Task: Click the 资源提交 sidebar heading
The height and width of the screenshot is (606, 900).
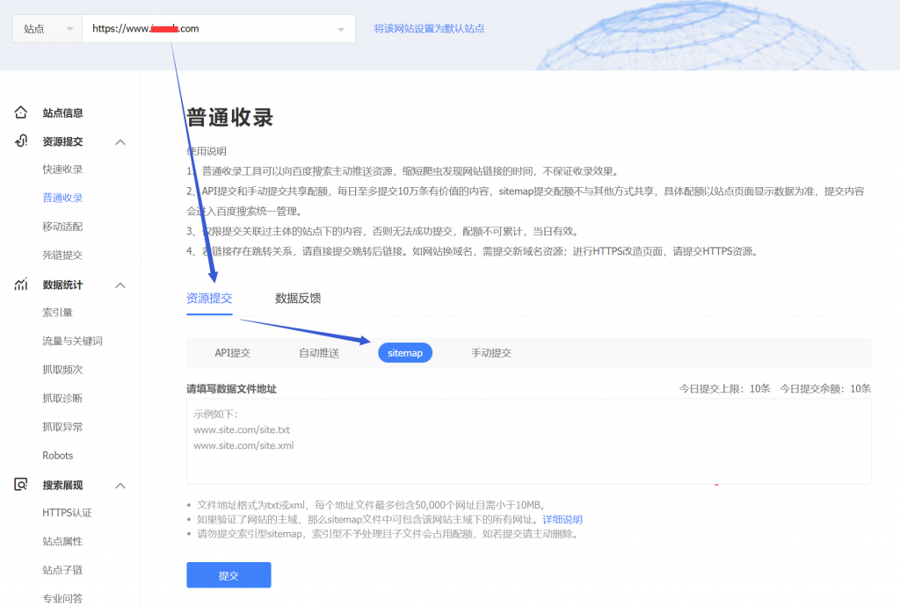Action: [x=62, y=141]
